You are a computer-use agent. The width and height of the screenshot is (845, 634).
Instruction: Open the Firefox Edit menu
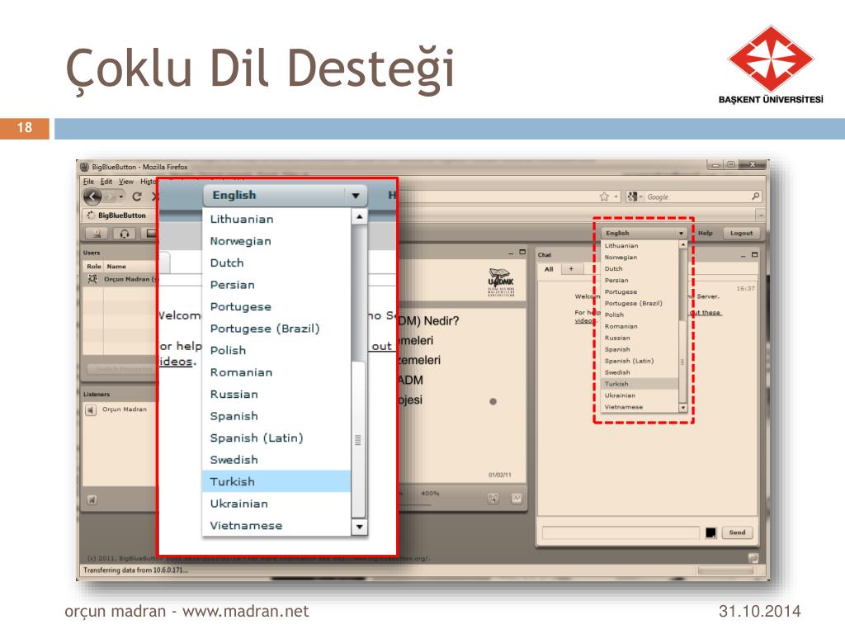point(106,182)
